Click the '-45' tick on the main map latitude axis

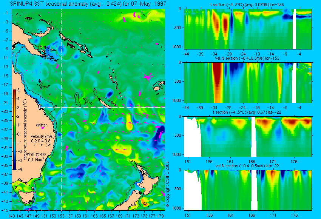tap(5, 210)
